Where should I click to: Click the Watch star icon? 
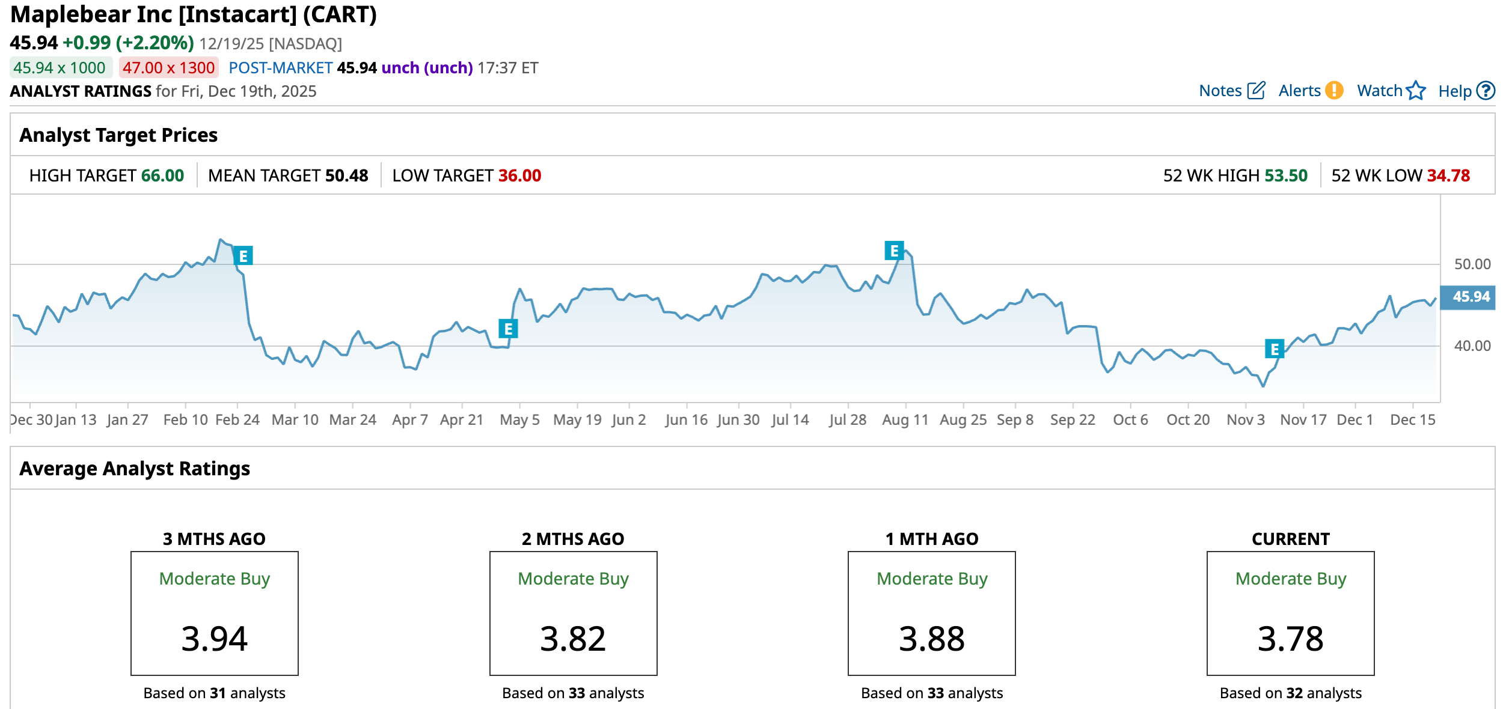click(x=1416, y=91)
